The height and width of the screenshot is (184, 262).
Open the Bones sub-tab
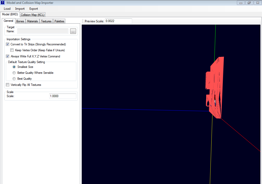[x=20, y=21]
